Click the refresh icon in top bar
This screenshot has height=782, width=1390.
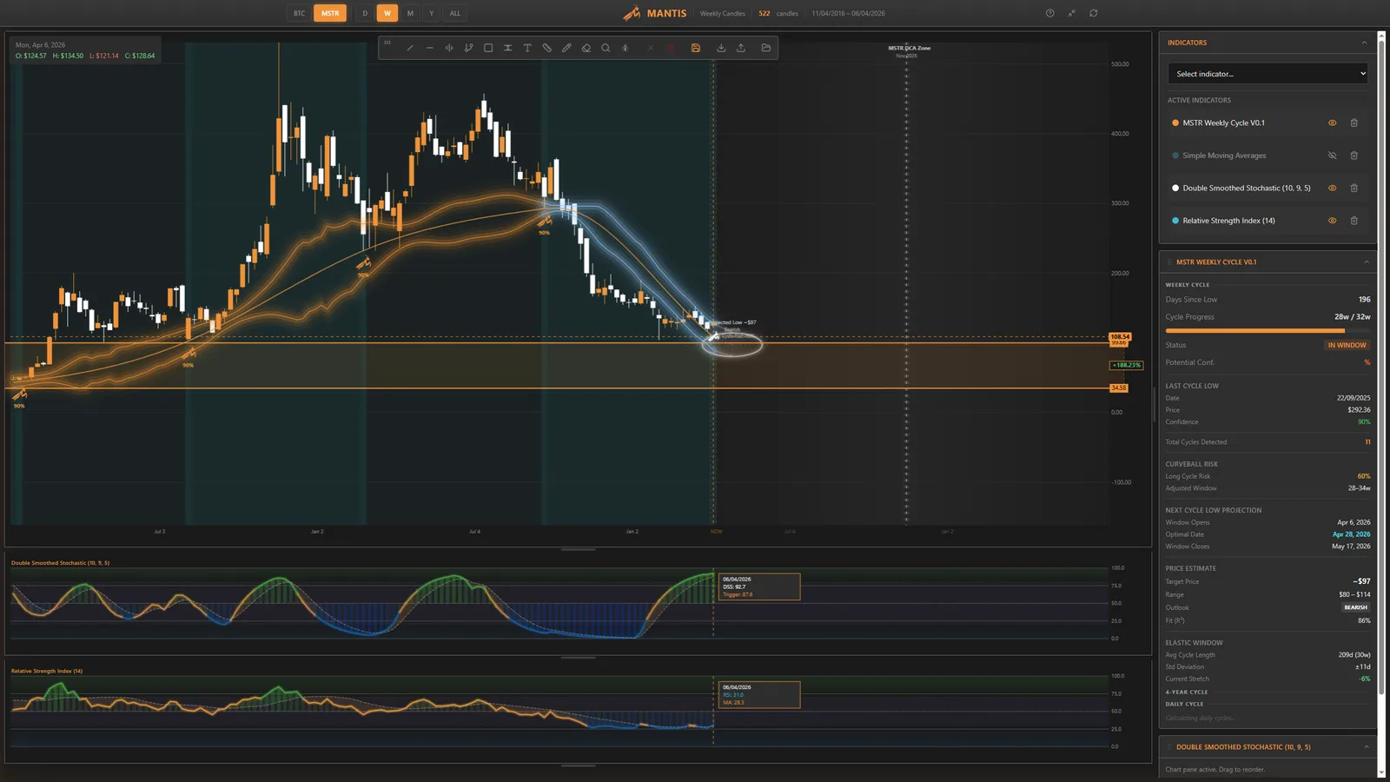(1094, 13)
